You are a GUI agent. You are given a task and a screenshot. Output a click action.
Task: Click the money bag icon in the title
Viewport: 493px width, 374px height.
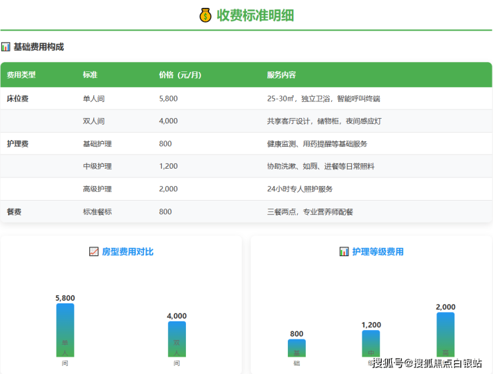coord(205,15)
